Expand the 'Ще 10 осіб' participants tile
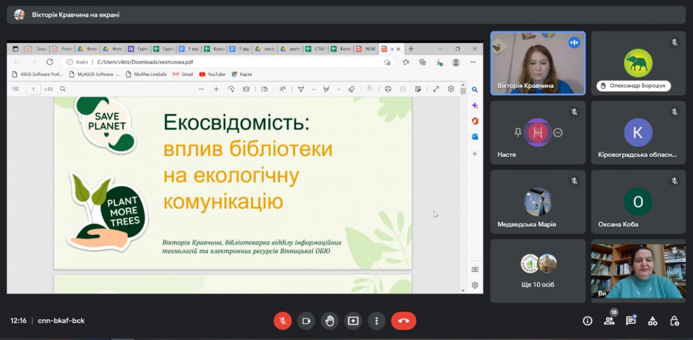This screenshot has width=693, height=340. (538, 271)
